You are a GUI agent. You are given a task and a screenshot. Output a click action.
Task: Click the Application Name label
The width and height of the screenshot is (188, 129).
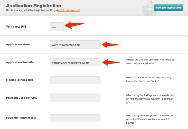pyautogui.click(x=18, y=44)
